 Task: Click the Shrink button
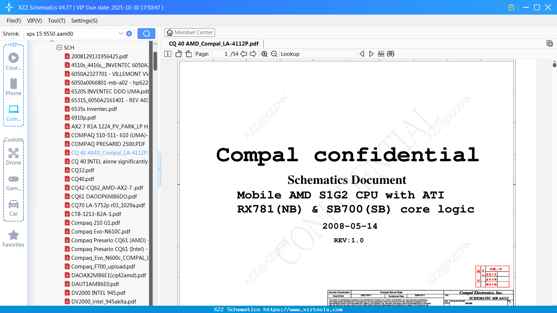point(11,34)
